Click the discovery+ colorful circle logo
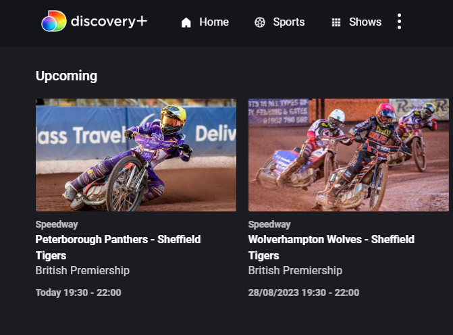 coord(54,21)
